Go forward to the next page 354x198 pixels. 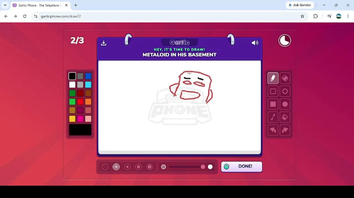(x=15, y=16)
